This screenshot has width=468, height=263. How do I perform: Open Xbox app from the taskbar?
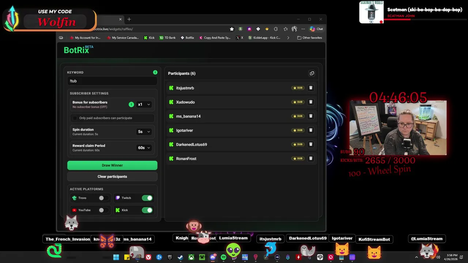[191, 257]
